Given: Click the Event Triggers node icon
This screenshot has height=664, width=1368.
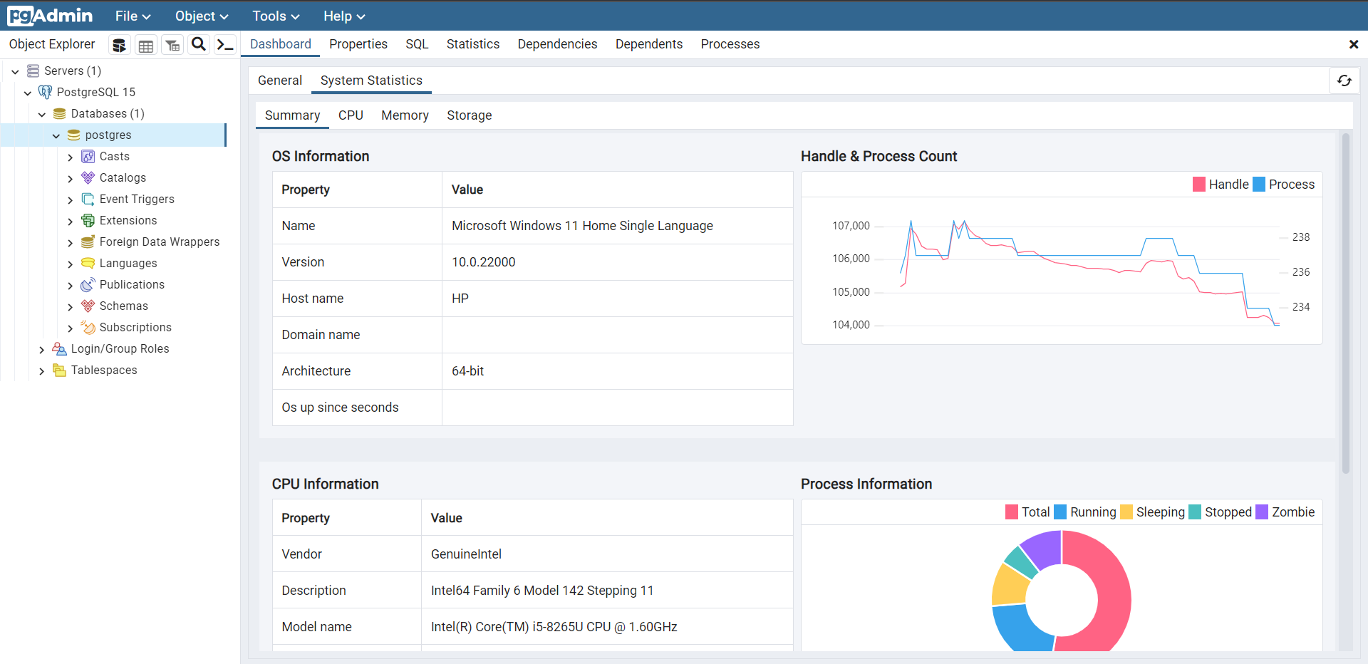Looking at the screenshot, I should 88,199.
